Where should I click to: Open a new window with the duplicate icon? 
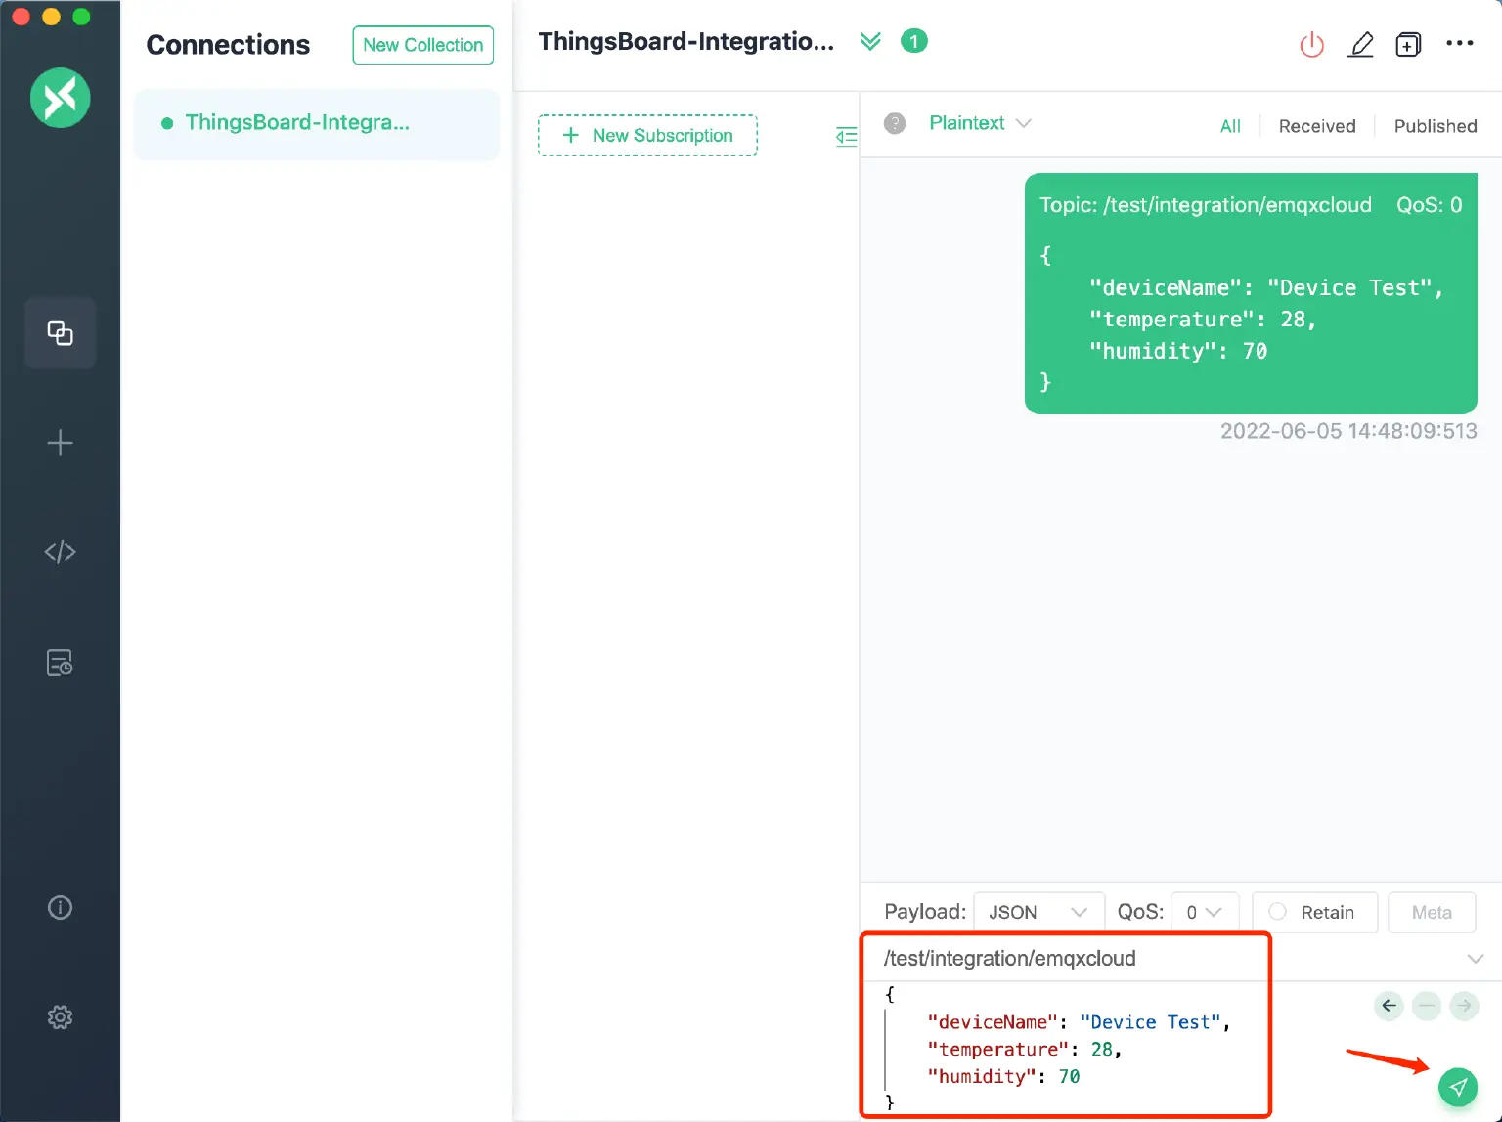(1408, 44)
